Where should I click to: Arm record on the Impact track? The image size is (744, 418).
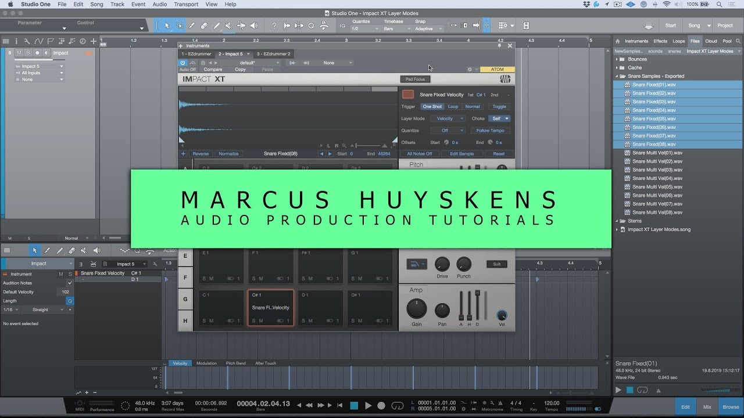tap(37, 53)
